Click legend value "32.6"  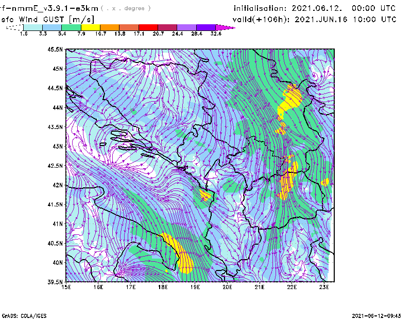216,34
